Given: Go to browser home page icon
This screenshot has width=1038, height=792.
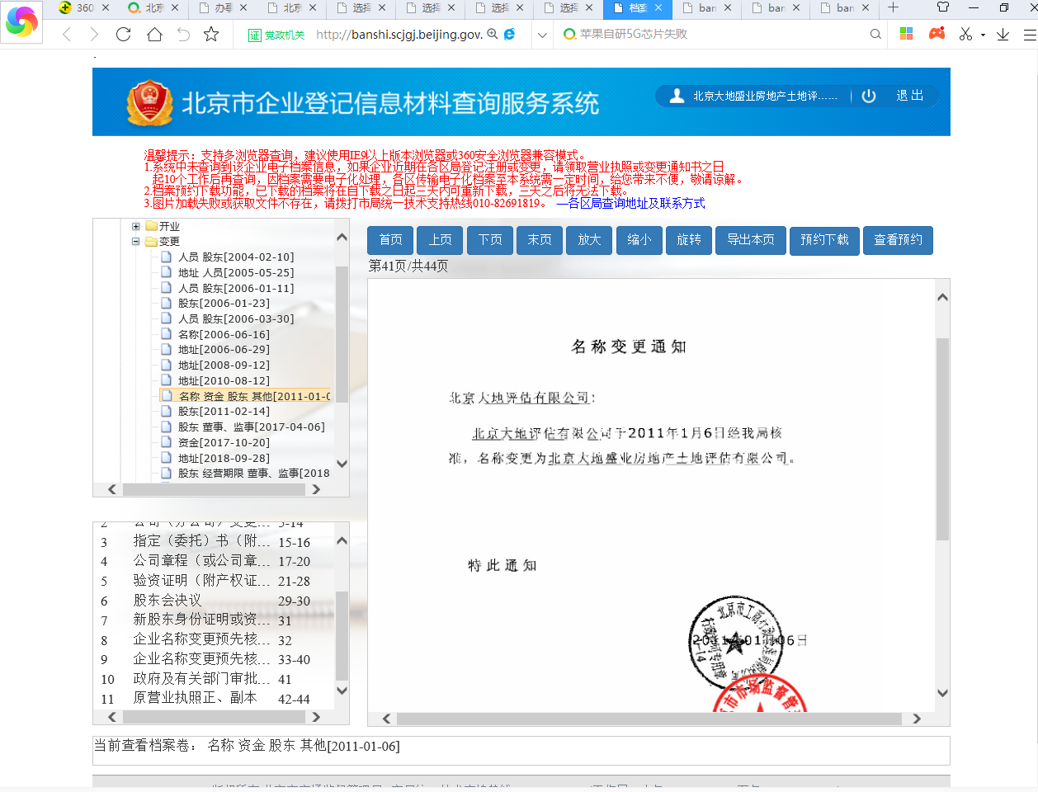Looking at the screenshot, I should coord(154,35).
